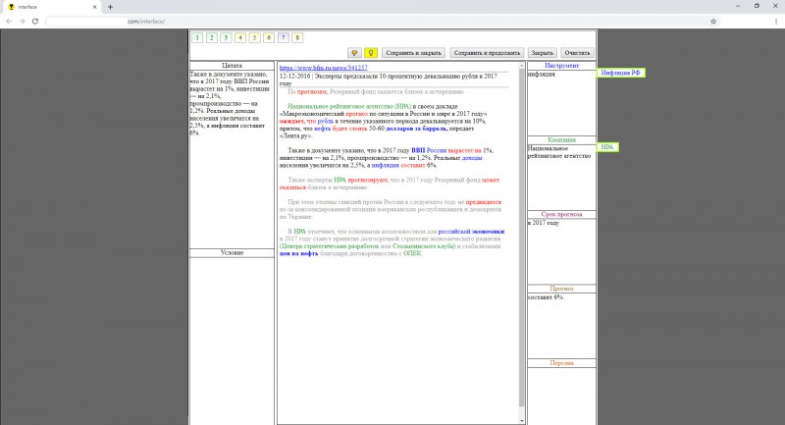This screenshot has height=425, width=785.
Task: Click the blue цен на нефть text
Action: tap(298, 253)
